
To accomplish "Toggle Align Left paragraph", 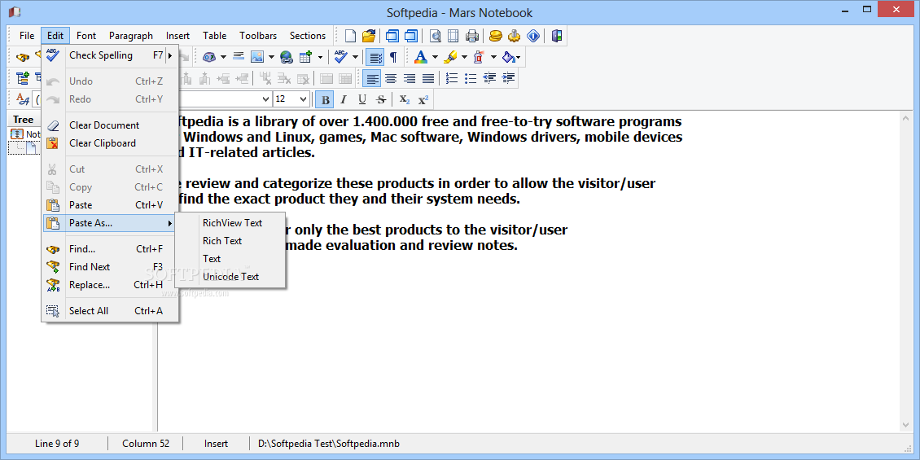I will point(372,78).
